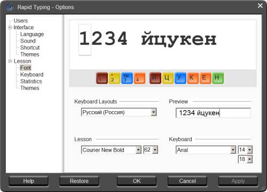Click the Restore button
267x192 pixels.
pos(79,181)
